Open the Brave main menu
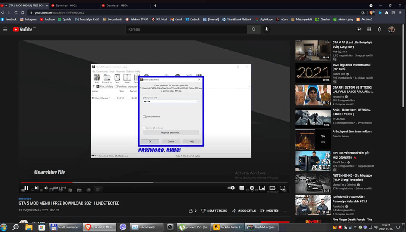 tap(400, 12)
